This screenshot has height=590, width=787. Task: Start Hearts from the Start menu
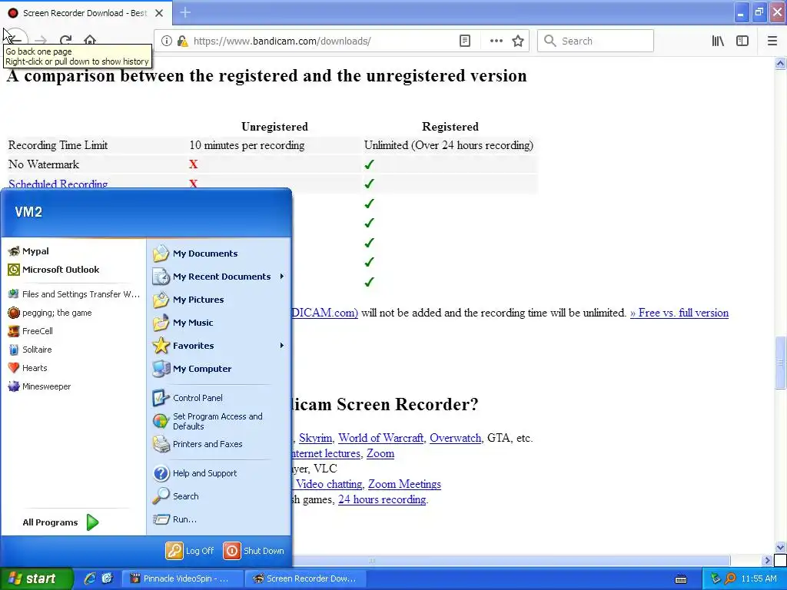(73, 368)
